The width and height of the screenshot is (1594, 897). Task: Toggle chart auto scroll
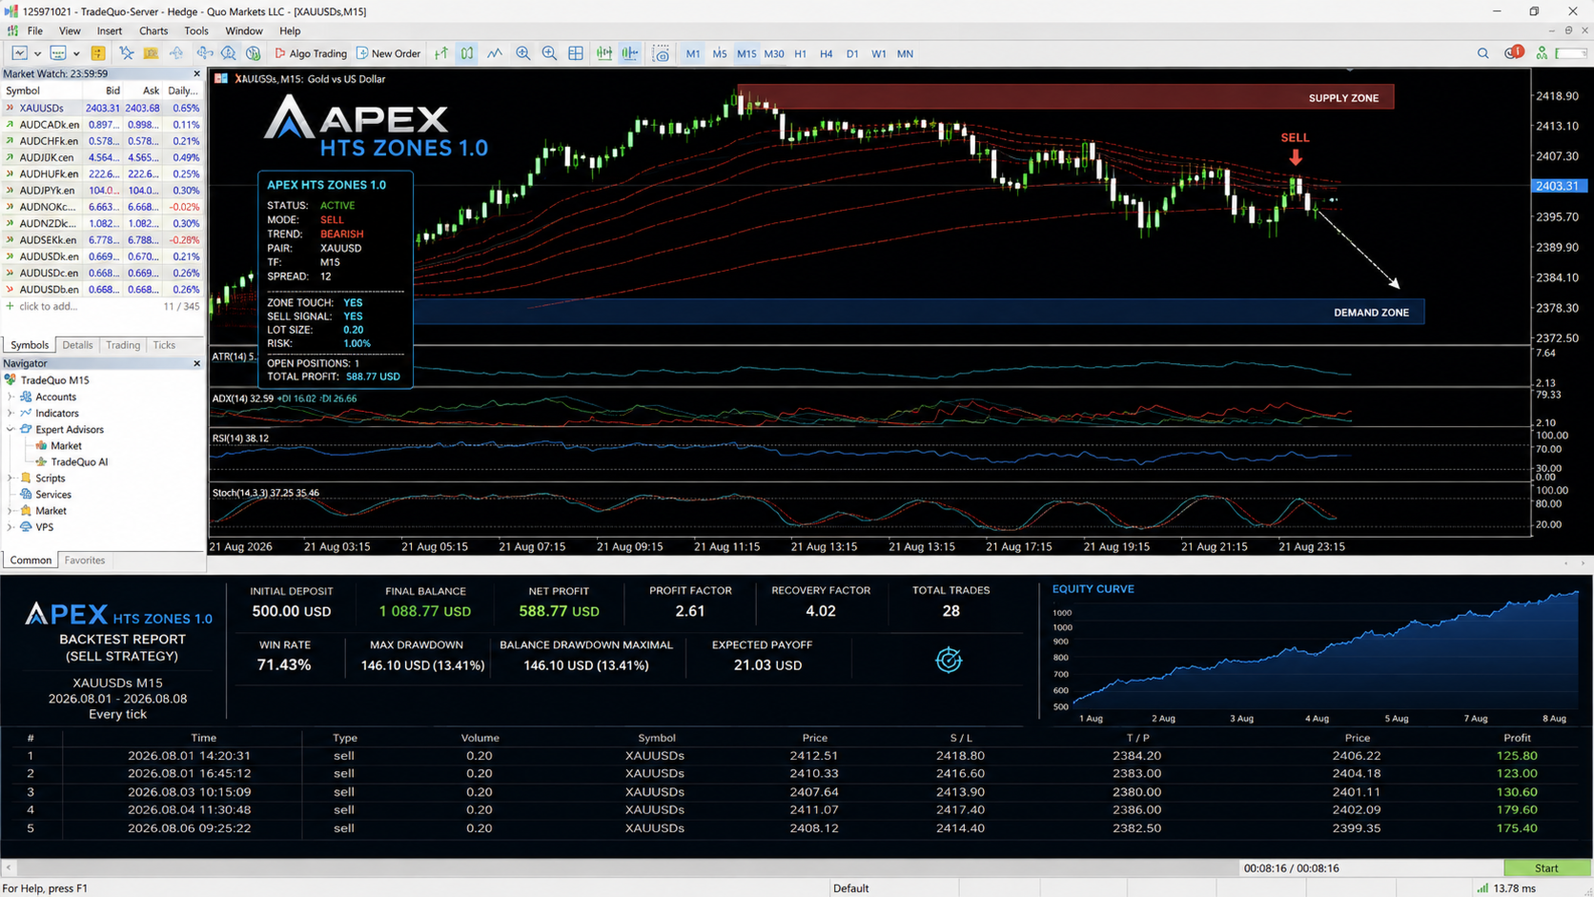click(x=603, y=53)
